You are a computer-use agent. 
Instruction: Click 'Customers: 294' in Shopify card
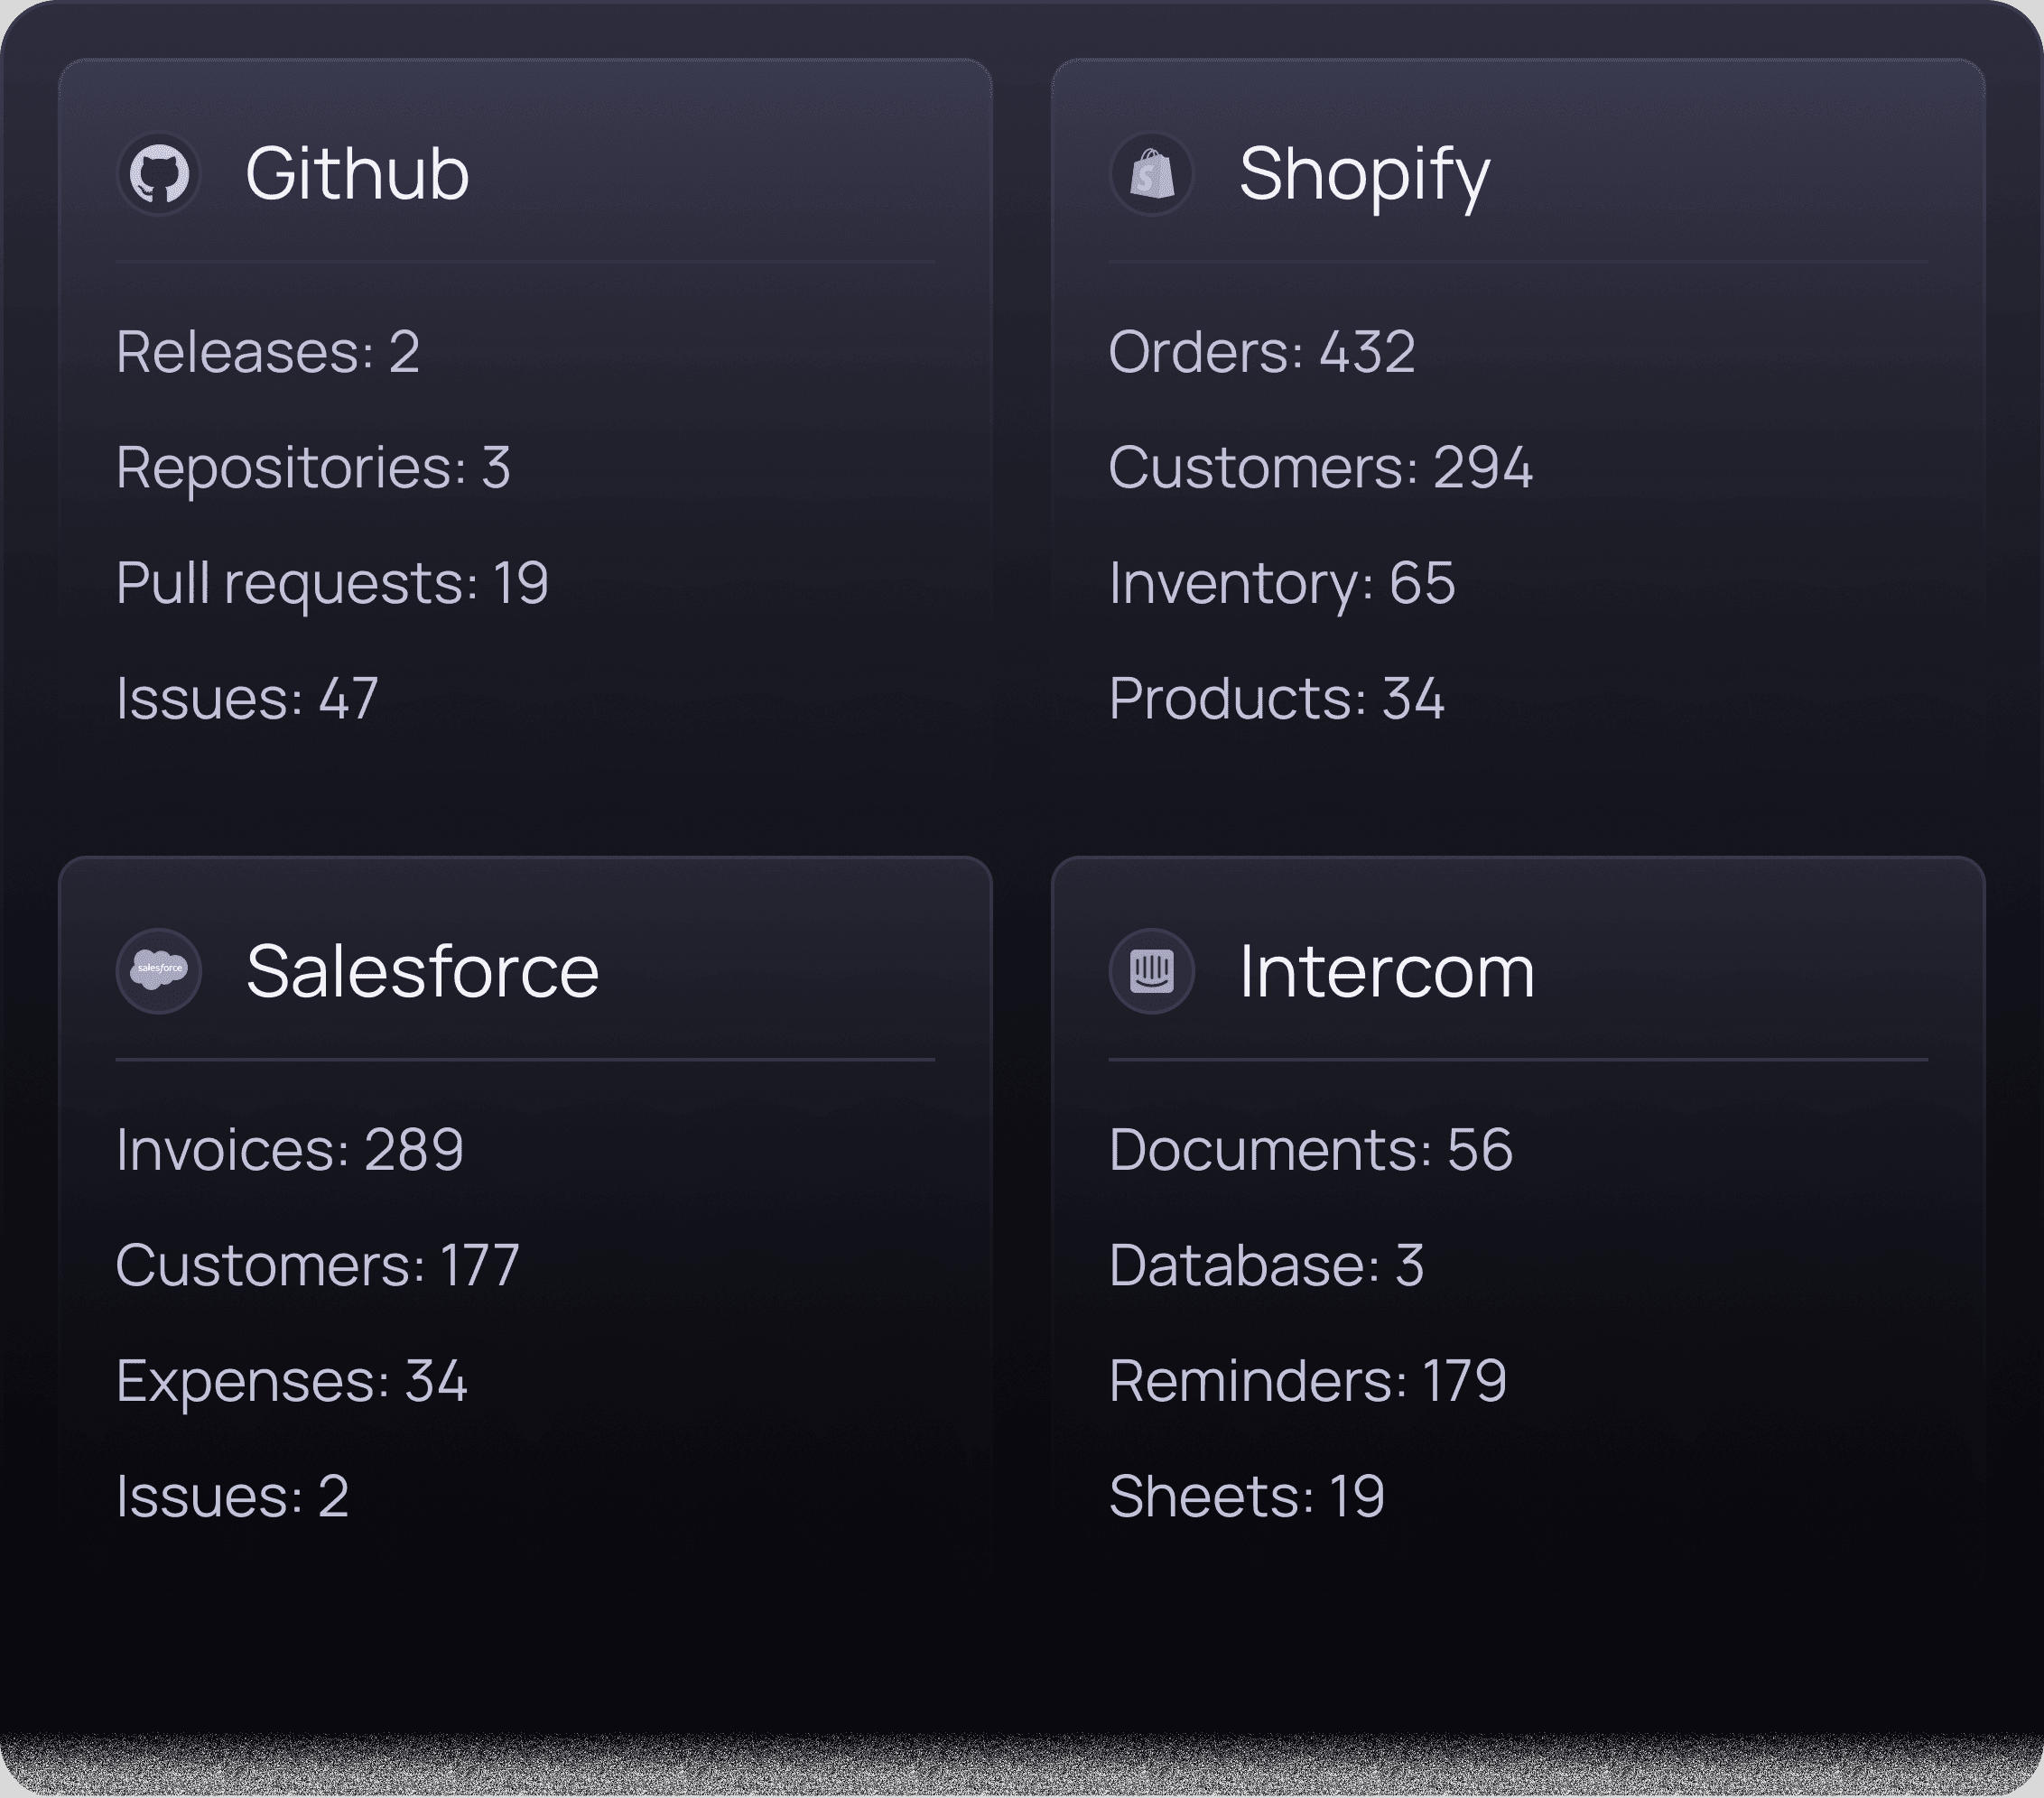coord(1321,467)
